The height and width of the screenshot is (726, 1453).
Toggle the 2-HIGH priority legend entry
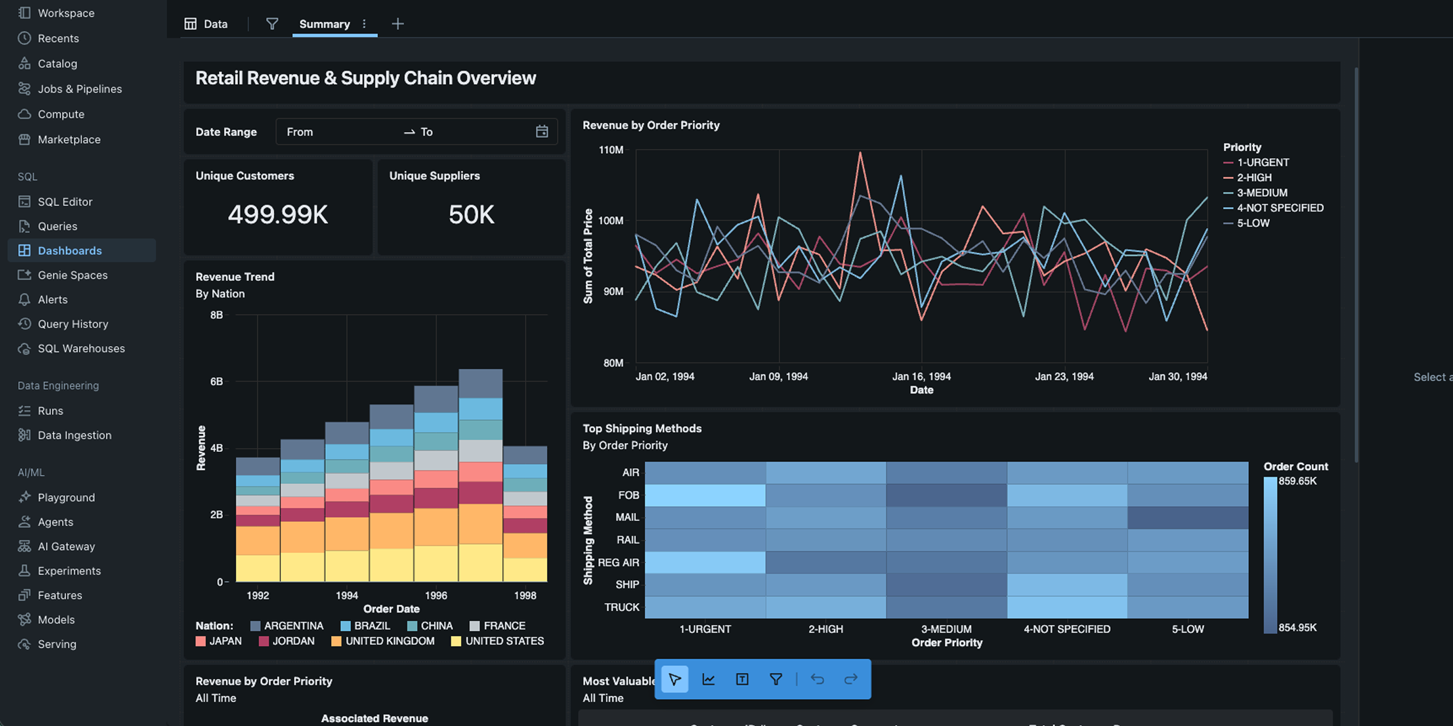(1248, 178)
